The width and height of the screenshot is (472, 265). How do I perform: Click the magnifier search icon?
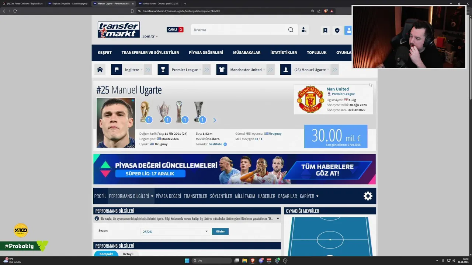[x=291, y=30]
